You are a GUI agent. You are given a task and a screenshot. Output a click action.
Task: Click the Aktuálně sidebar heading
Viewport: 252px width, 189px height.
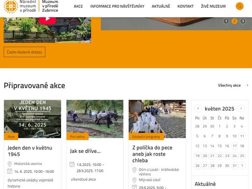coord(205,184)
